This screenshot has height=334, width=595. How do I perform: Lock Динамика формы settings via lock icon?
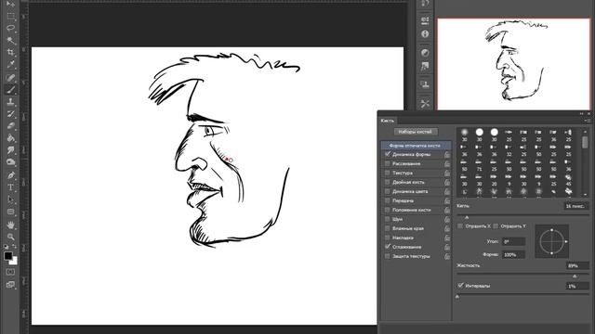447,155
